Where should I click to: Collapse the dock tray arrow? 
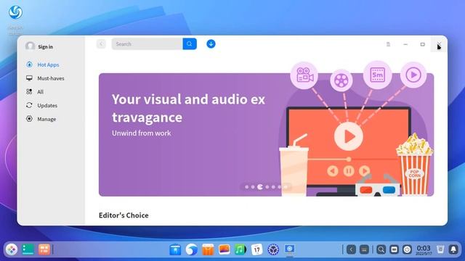pyautogui.click(x=351, y=249)
